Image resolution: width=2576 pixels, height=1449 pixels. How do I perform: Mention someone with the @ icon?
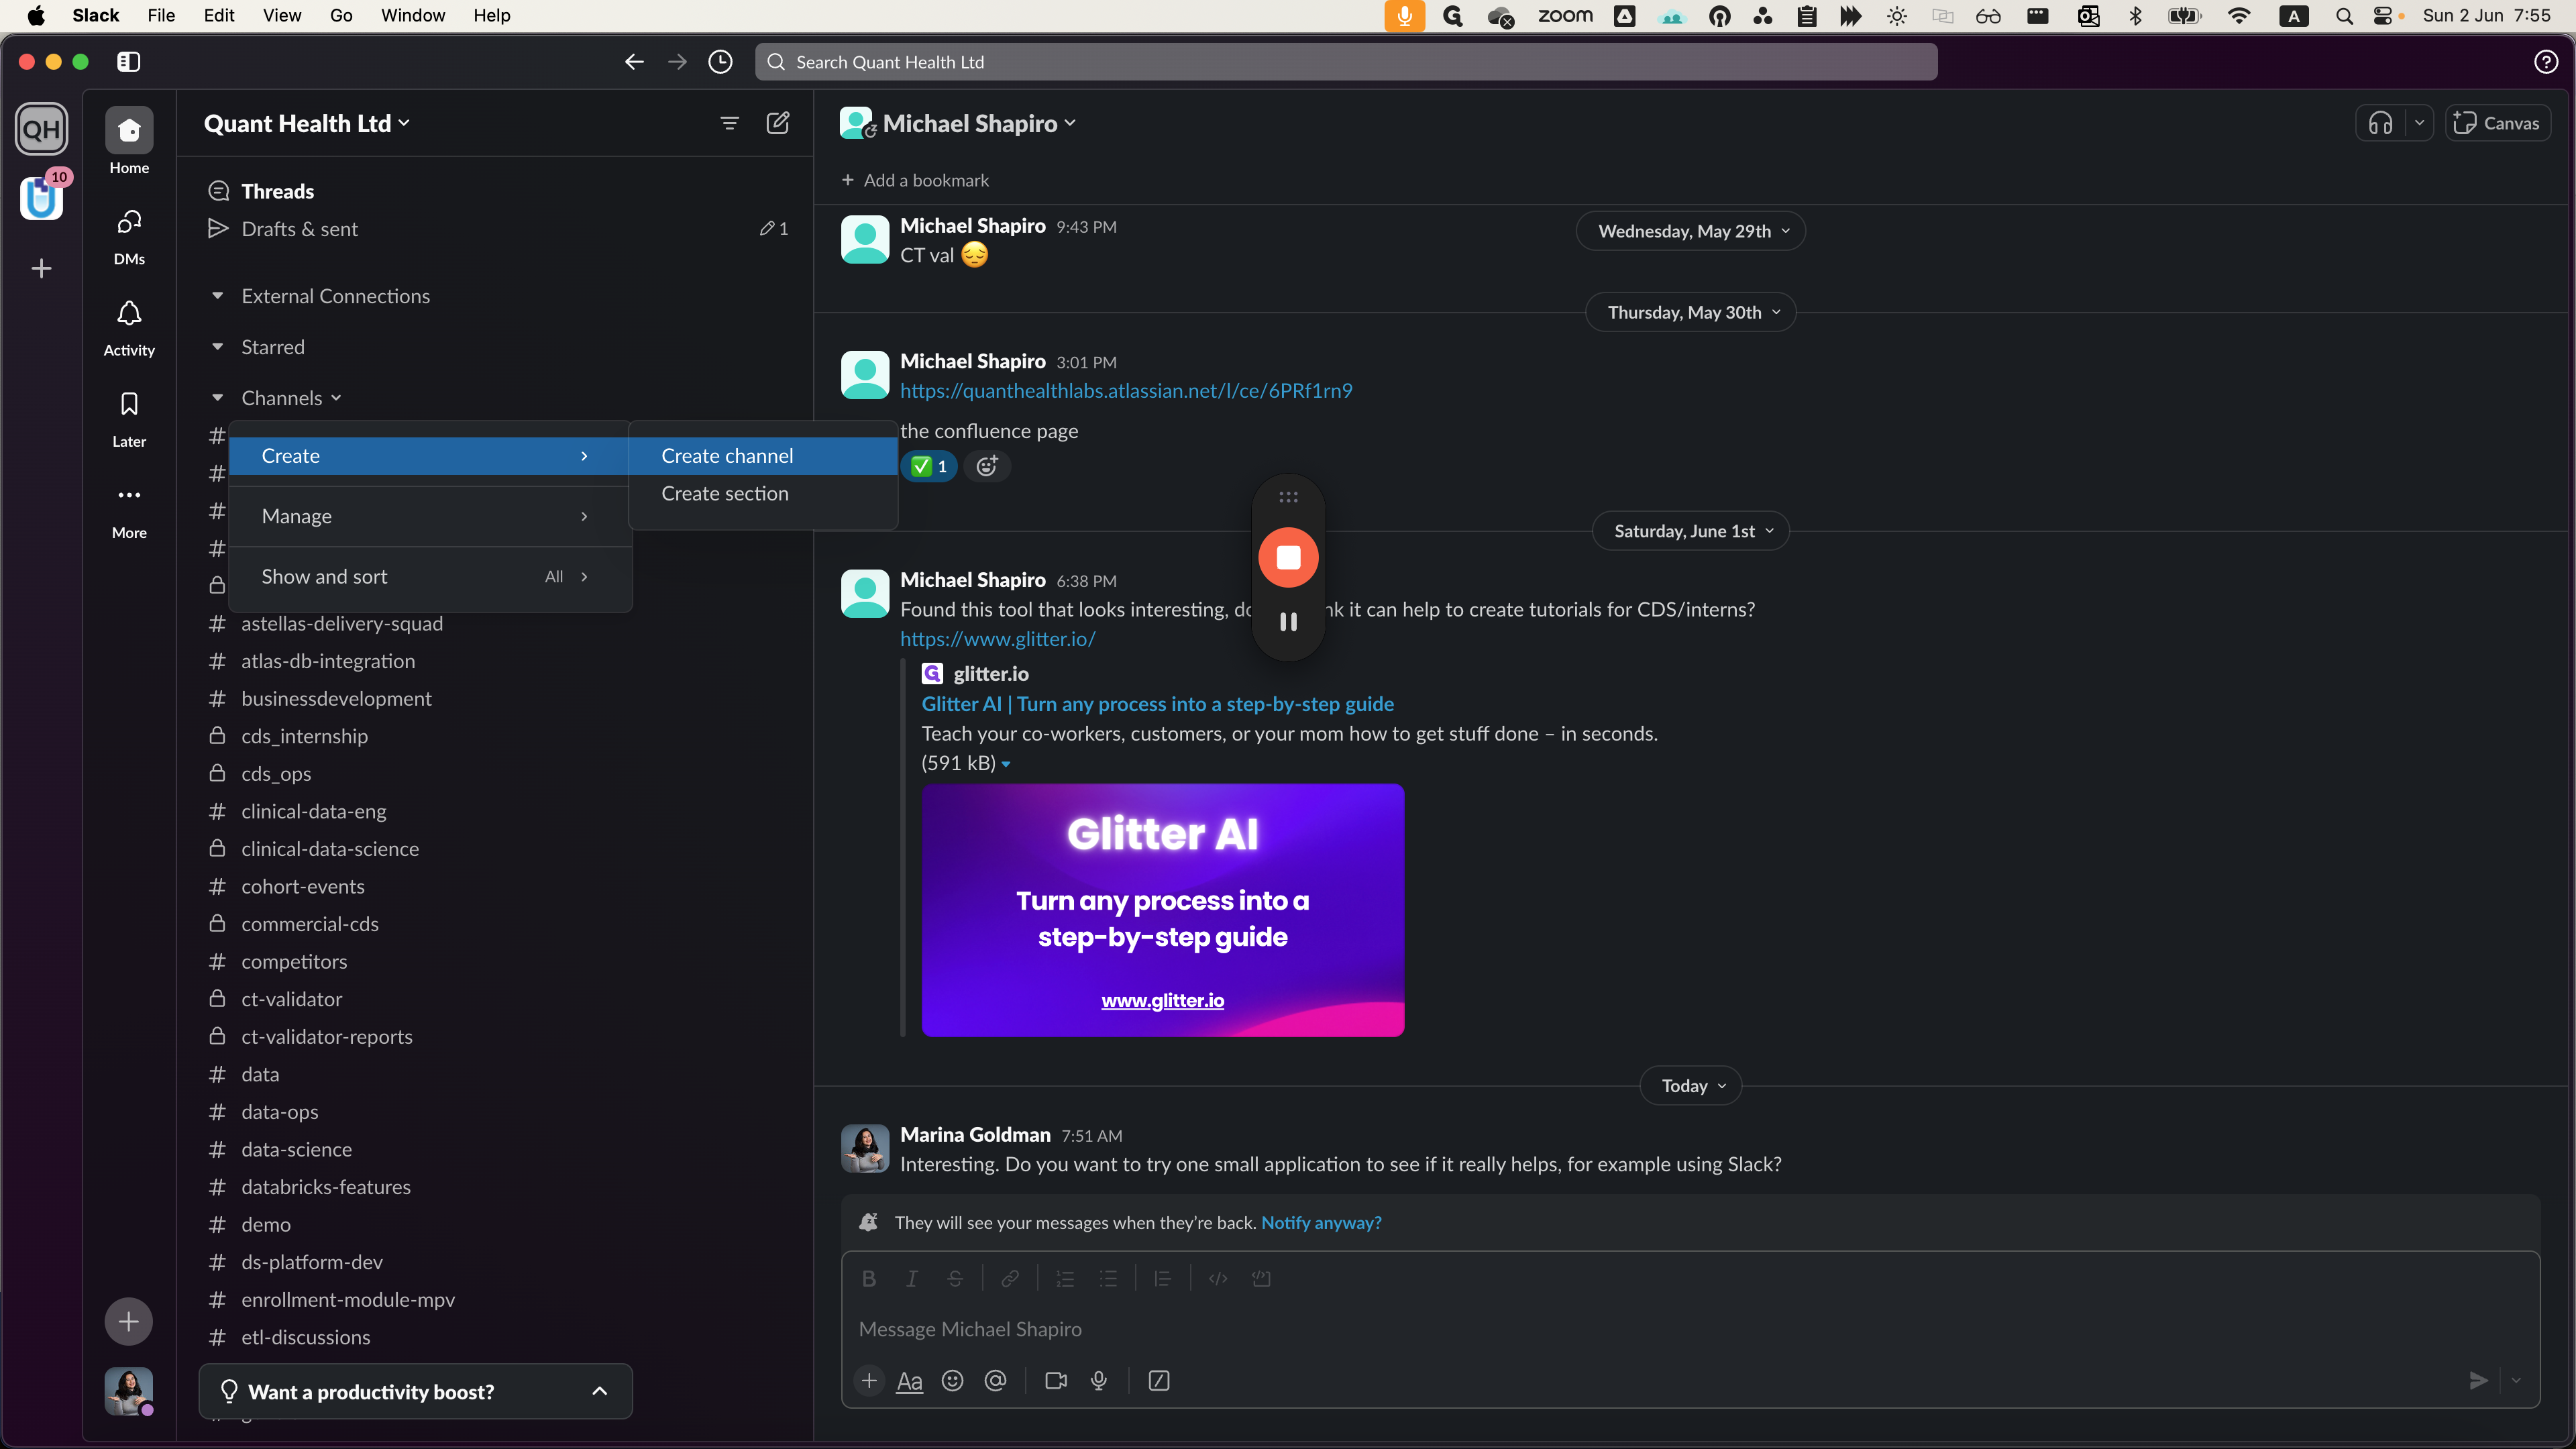click(x=995, y=1380)
